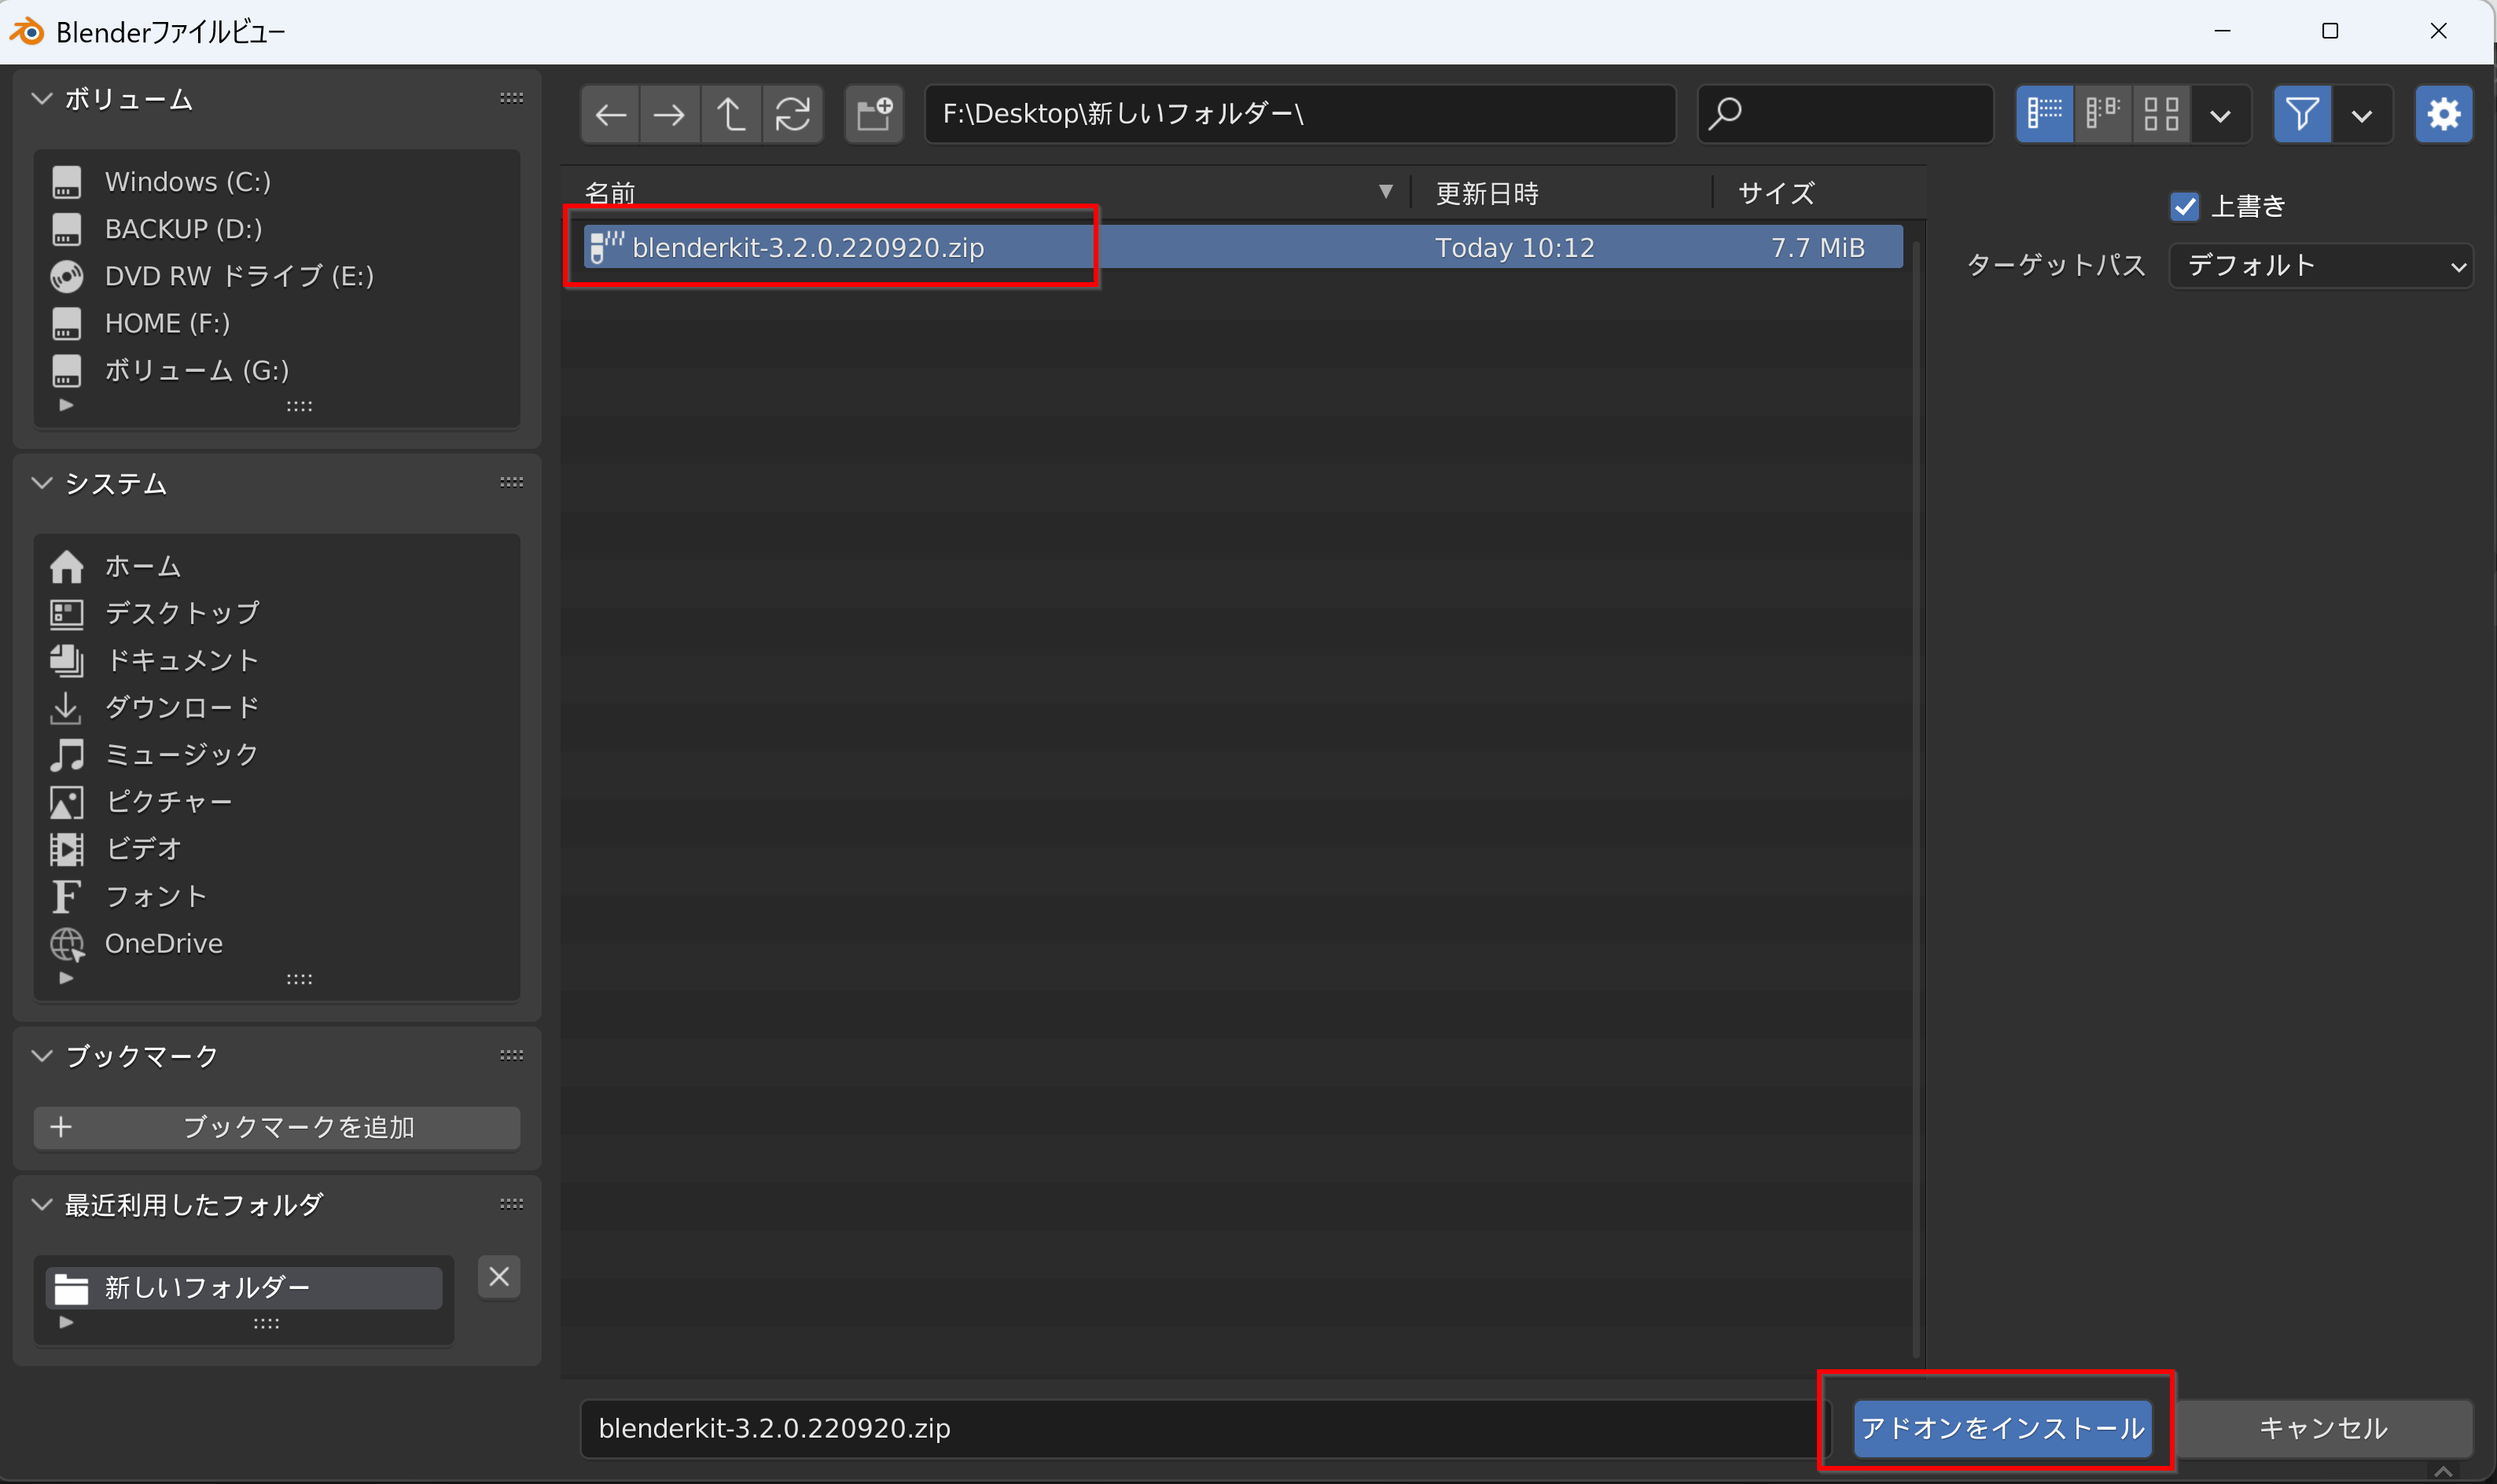Maximize the Blender file view window

tap(2329, 31)
